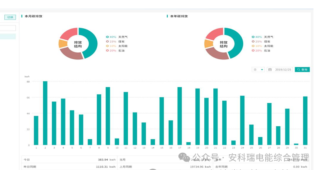
Task: Click the bar for day 27
Action: pyautogui.click(x=269, y=124)
